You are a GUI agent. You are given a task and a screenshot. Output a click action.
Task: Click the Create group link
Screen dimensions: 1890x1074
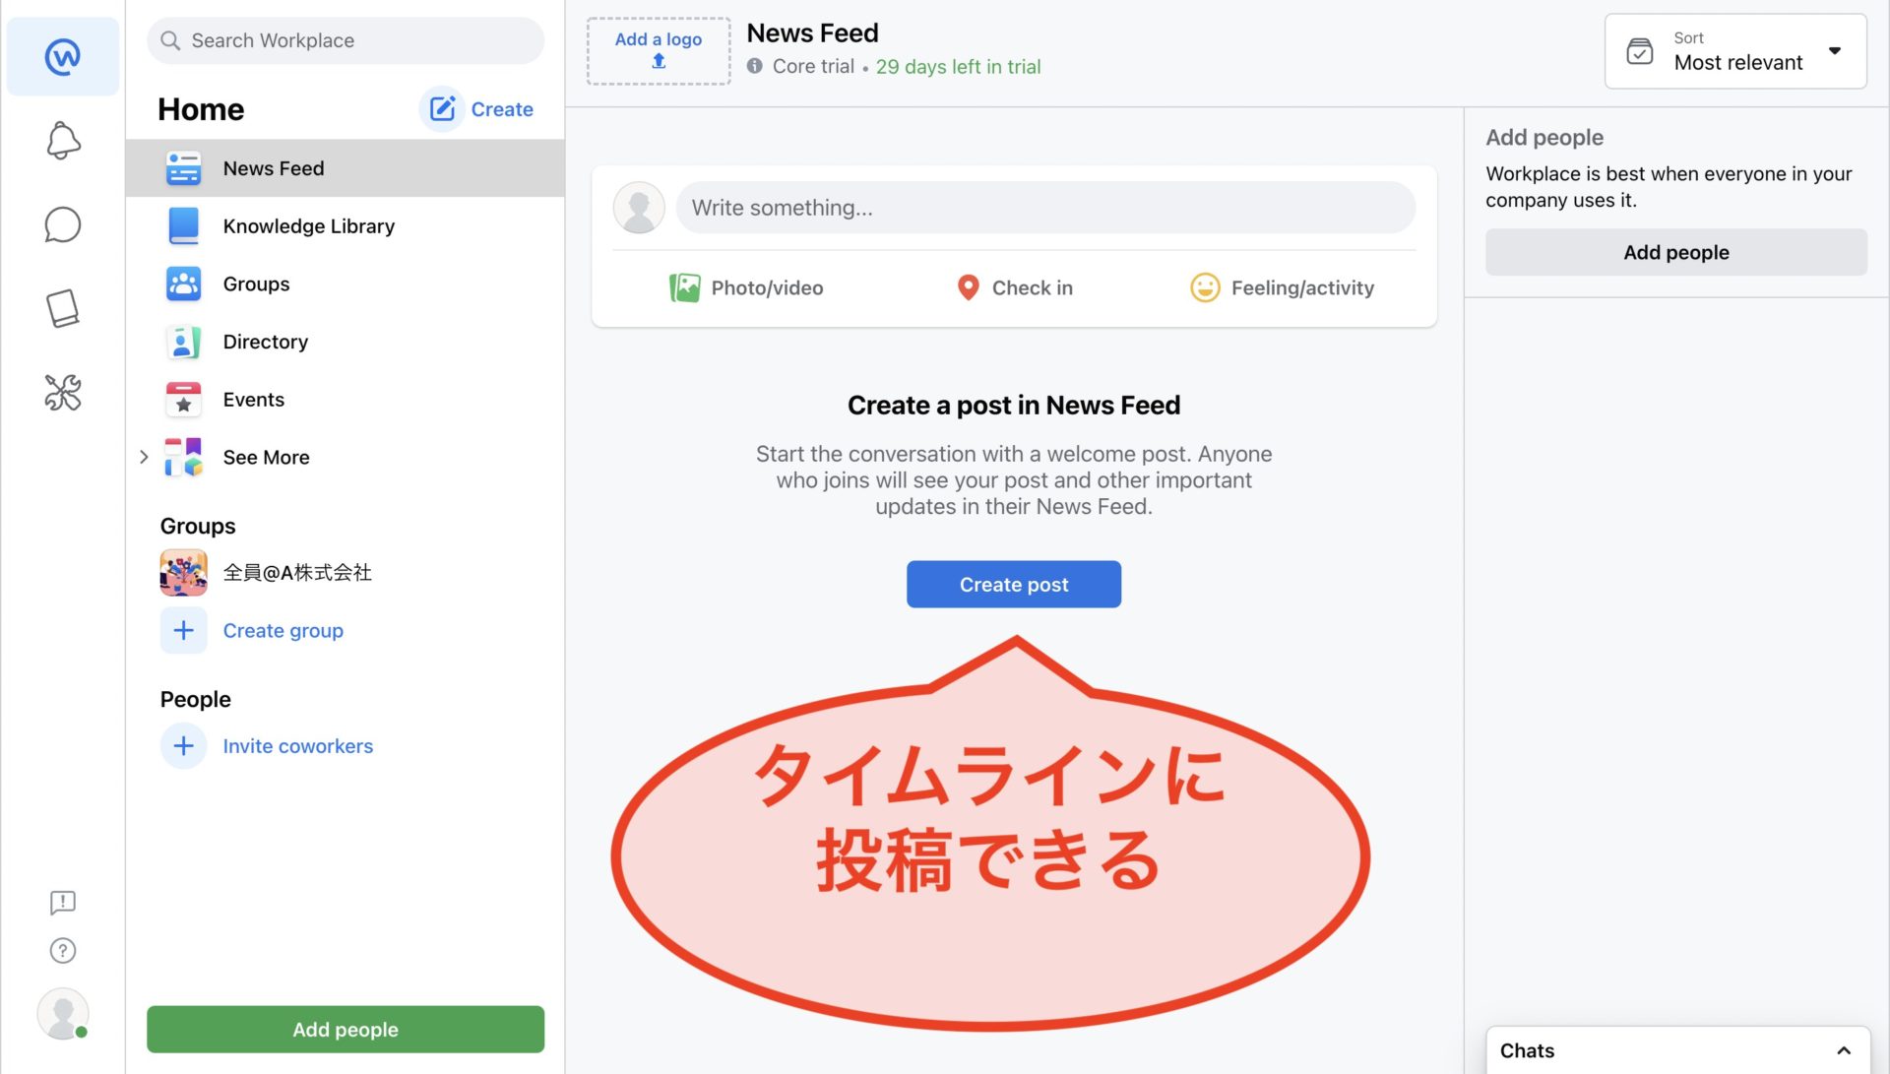(283, 630)
